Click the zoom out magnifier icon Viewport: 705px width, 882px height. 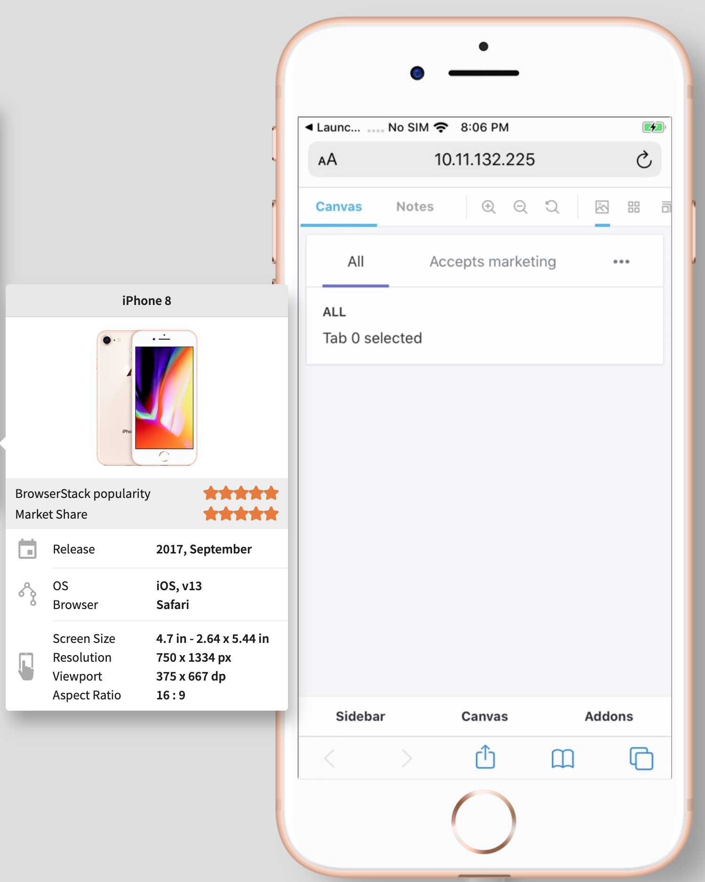click(520, 207)
